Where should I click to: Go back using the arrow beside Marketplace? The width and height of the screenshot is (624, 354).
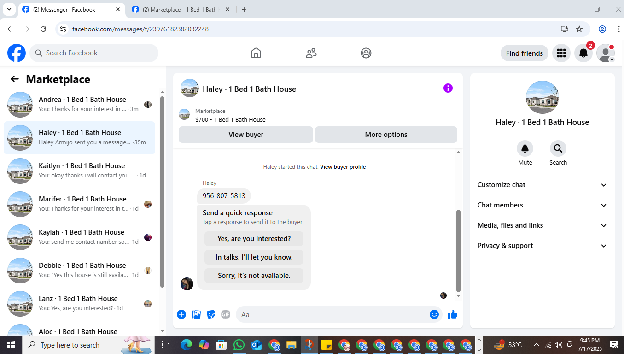(15, 79)
